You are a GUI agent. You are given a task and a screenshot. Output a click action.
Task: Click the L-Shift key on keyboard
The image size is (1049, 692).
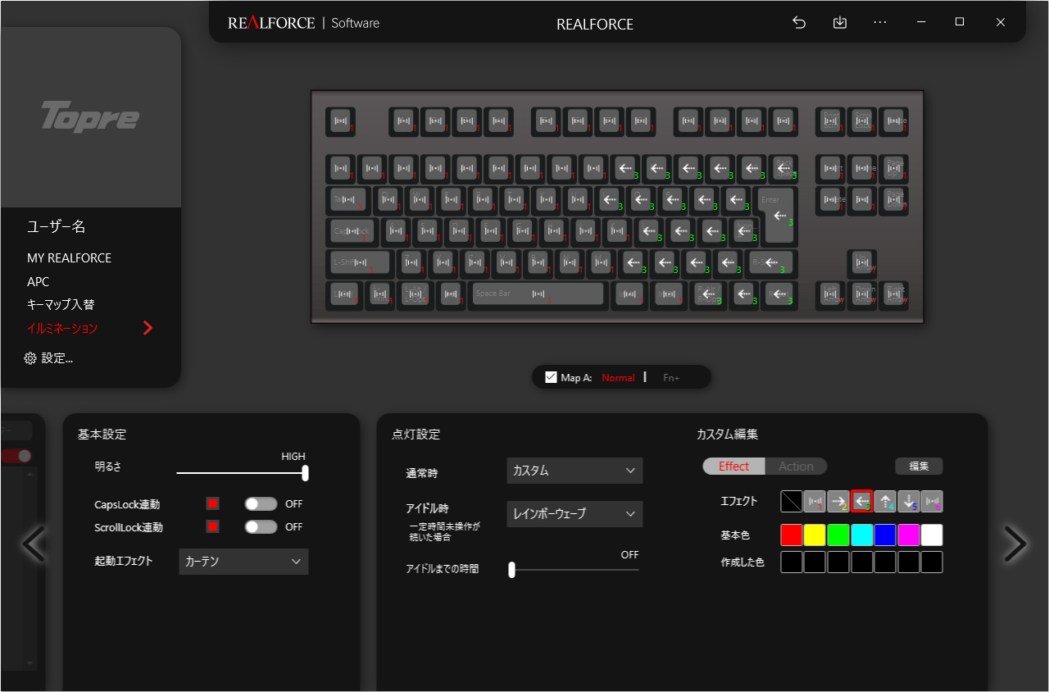coord(360,263)
